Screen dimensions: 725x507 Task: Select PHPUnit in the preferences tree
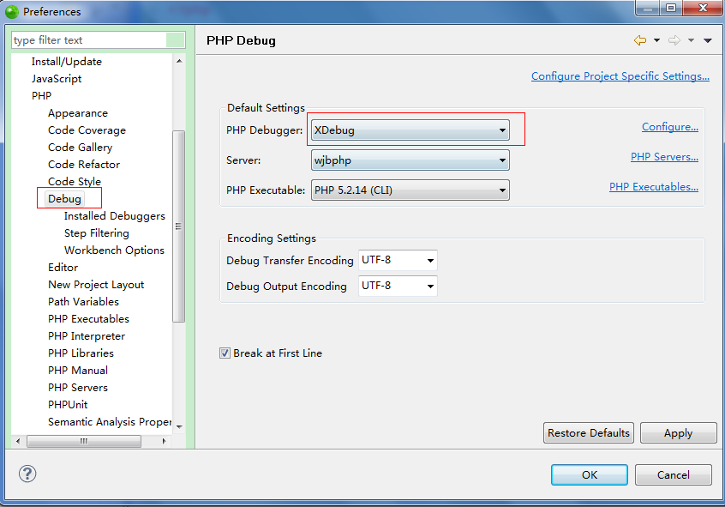coord(68,404)
